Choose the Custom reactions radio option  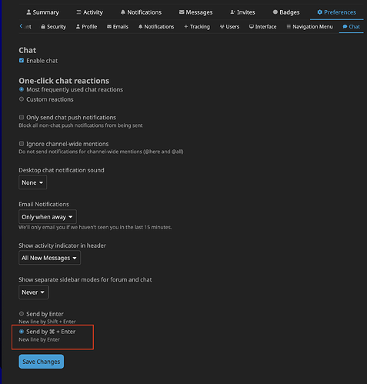pyautogui.click(x=22, y=99)
